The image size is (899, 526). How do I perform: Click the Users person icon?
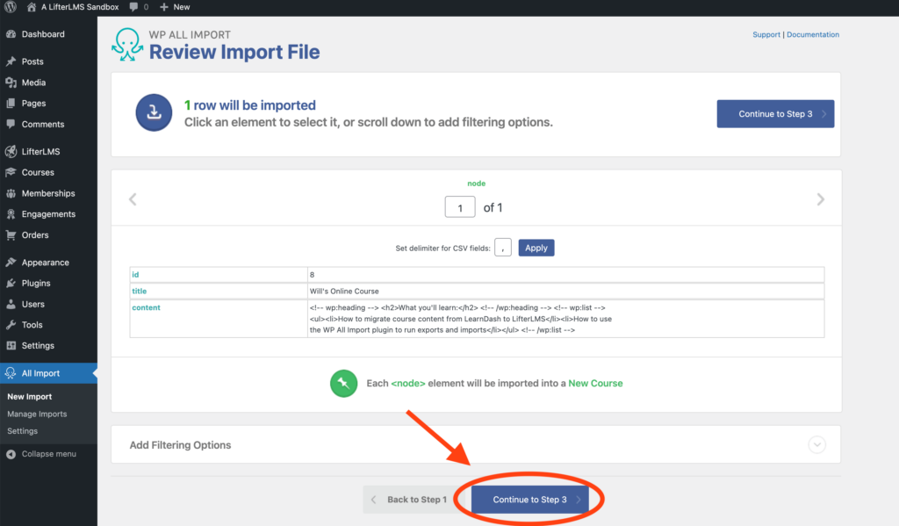[11, 304]
